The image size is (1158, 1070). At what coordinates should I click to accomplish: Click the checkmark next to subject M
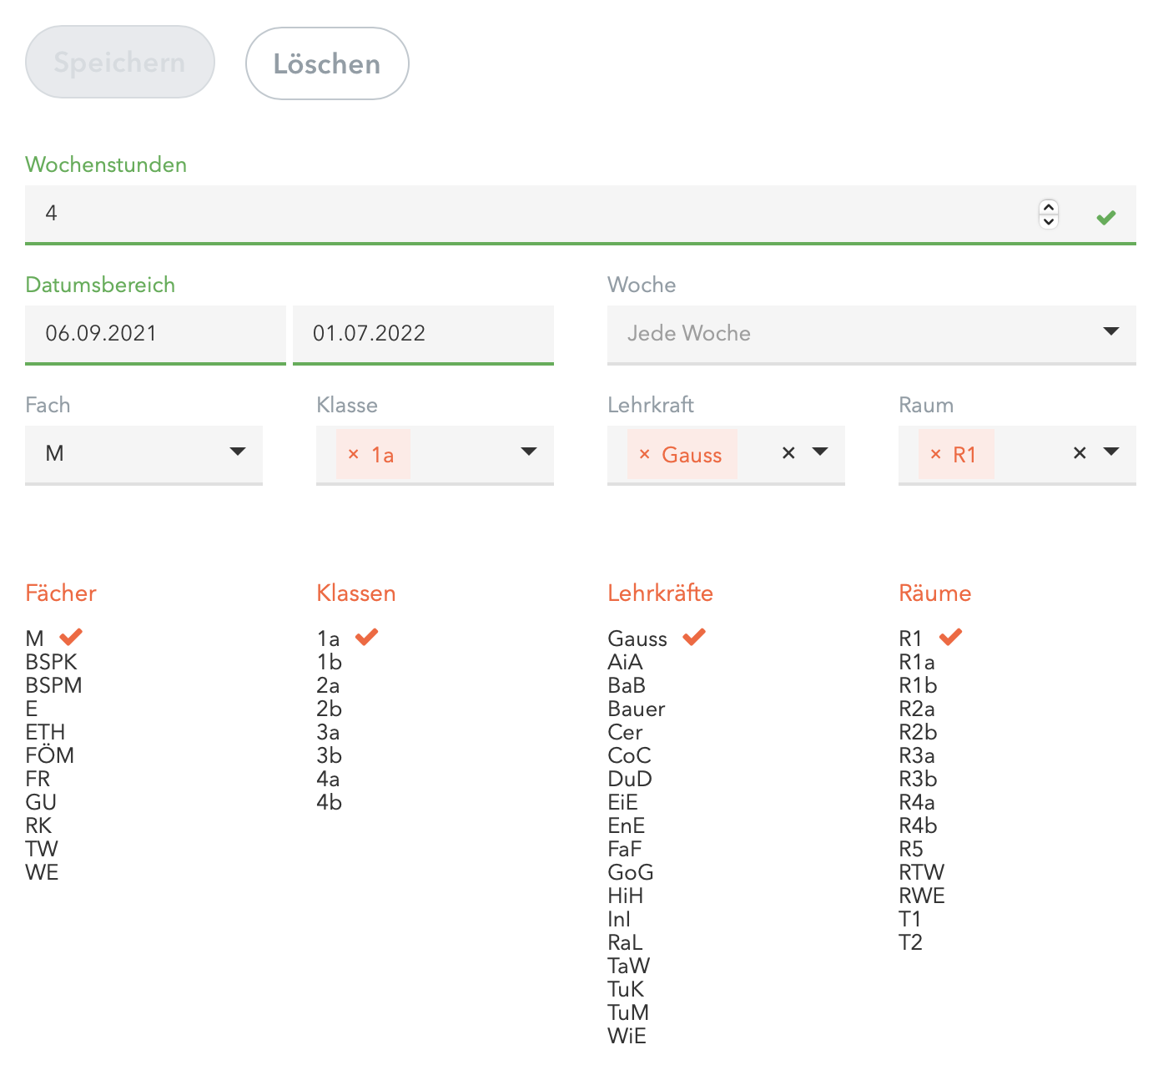pyautogui.click(x=71, y=637)
